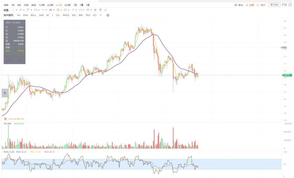Switch to the 1日 timeframe
Viewport: 294px width, 178px height.
point(75,5)
